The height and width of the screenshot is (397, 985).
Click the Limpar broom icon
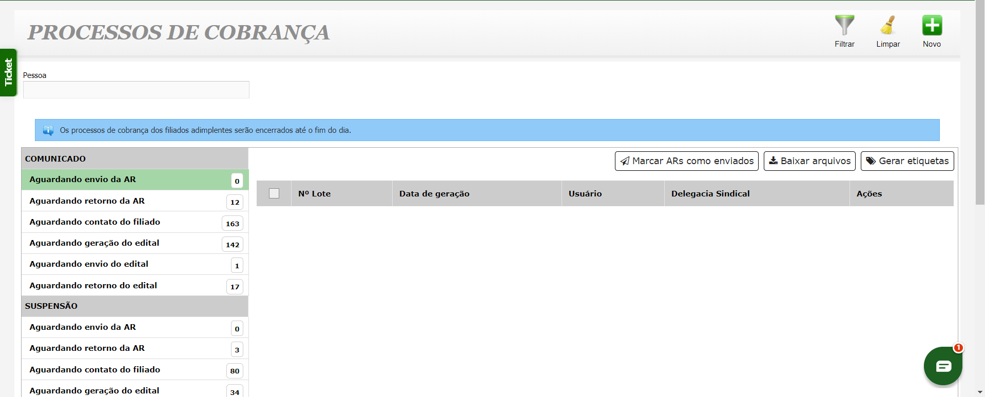click(x=888, y=26)
